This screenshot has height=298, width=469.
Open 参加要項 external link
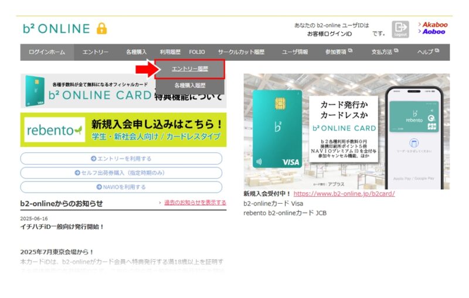click(x=339, y=52)
